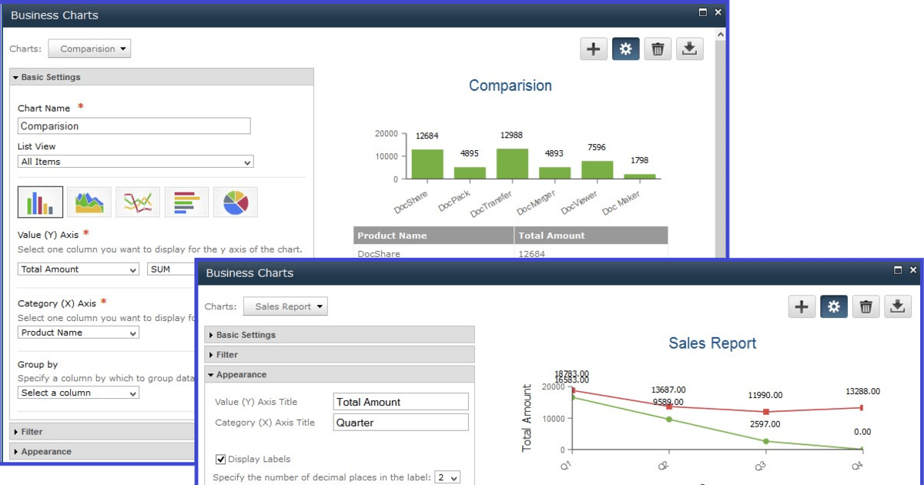Image resolution: width=924 pixels, height=485 pixels.
Task: Edit the Category X Axis Title Quarter field
Action: (x=400, y=422)
